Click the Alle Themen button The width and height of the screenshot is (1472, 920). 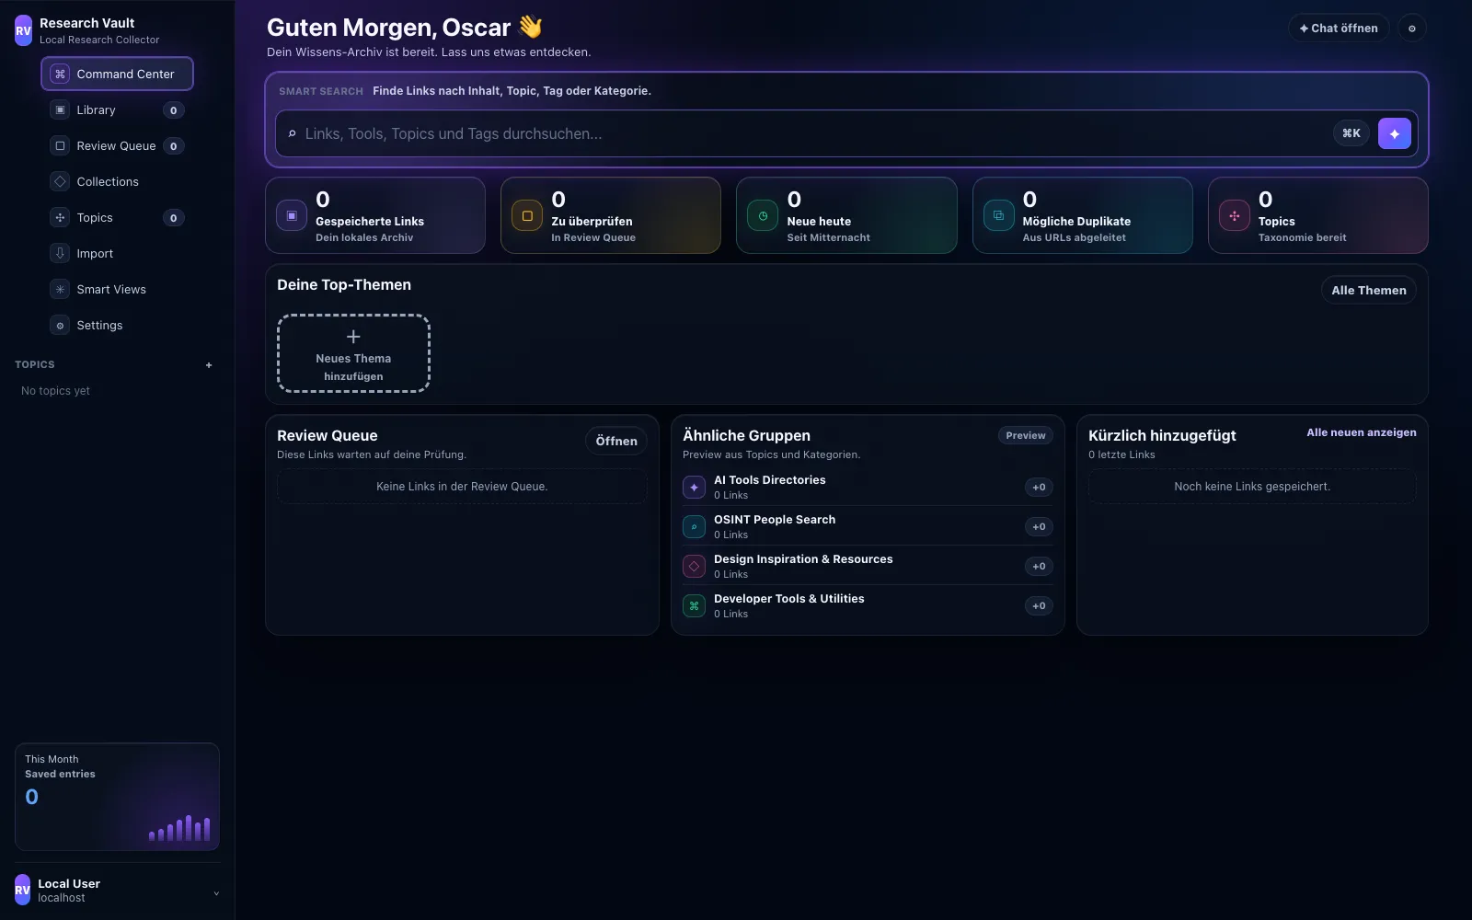point(1369,290)
